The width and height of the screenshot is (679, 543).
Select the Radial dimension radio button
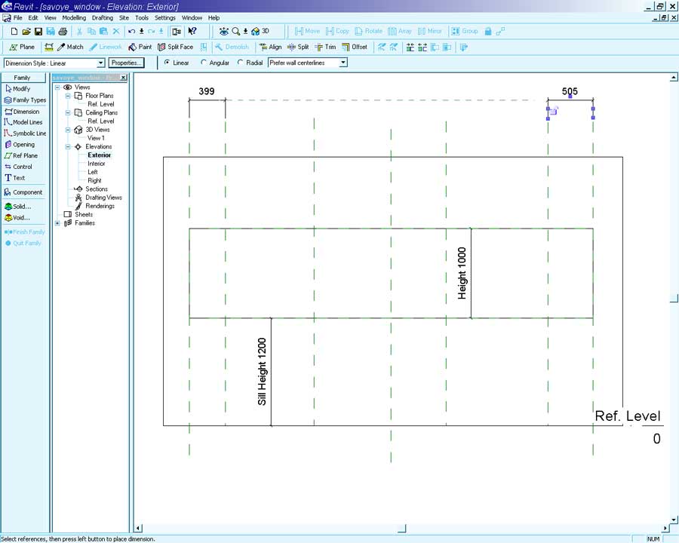[241, 63]
